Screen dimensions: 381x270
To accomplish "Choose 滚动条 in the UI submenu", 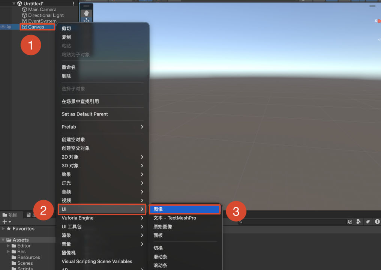I will tap(185, 265).
